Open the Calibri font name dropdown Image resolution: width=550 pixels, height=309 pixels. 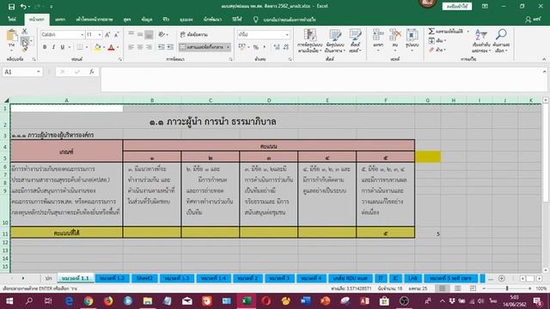point(82,34)
